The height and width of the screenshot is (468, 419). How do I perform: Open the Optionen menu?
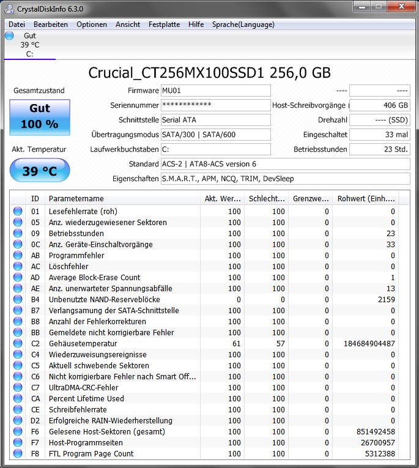coord(92,24)
